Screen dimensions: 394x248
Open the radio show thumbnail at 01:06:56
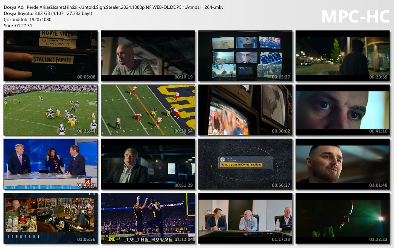coord(50,218)
